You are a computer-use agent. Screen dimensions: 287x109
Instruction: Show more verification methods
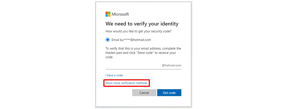pos(126,83)
